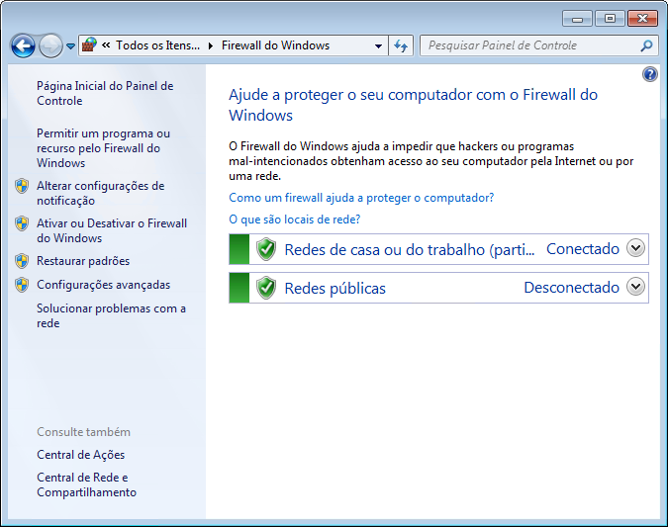Maximize the Firewall do Windows window
This screenshot has height=527, width=668.
(x=610, y=19)
